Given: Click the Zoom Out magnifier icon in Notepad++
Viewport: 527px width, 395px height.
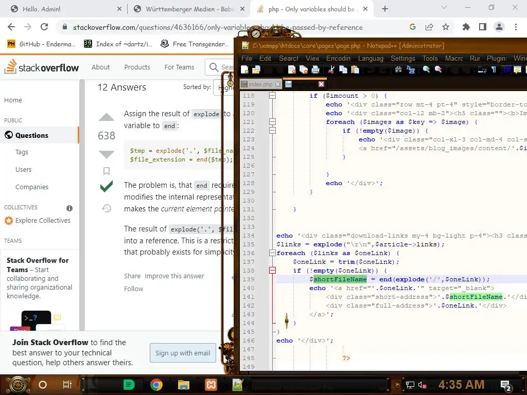Looking at the screenshot, I should (438, 69).
